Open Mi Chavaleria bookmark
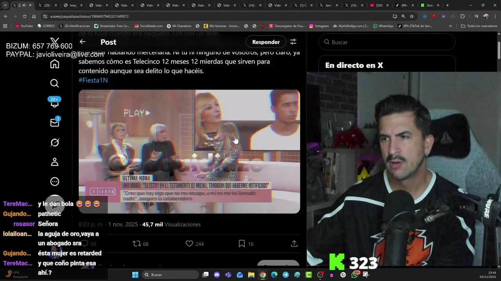The image size is (501, 281). 179,26
